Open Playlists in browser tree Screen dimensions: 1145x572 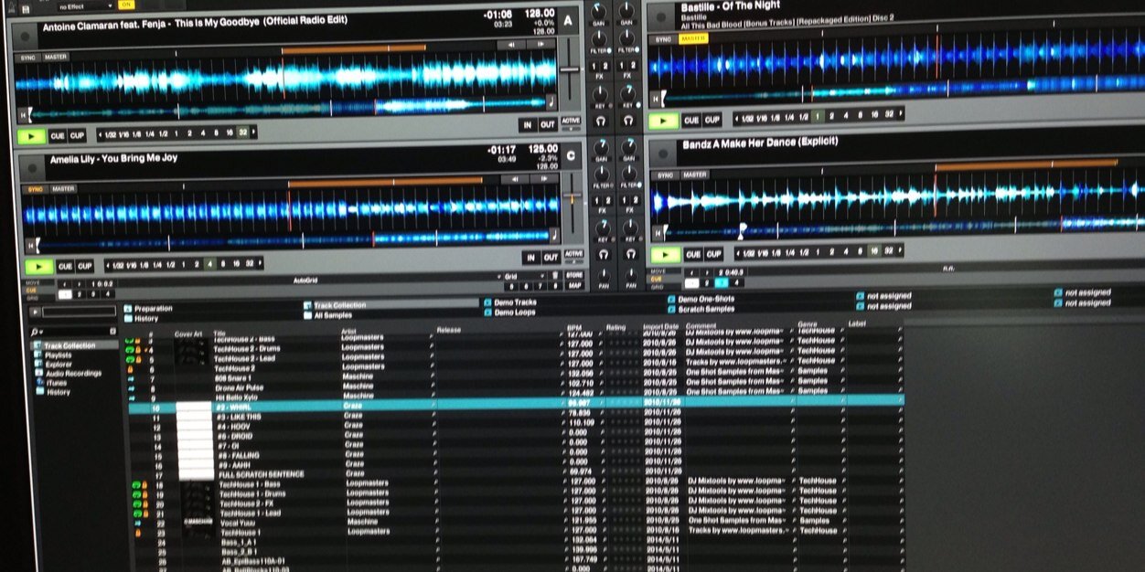pyautogui.click(x=58, y=355)
